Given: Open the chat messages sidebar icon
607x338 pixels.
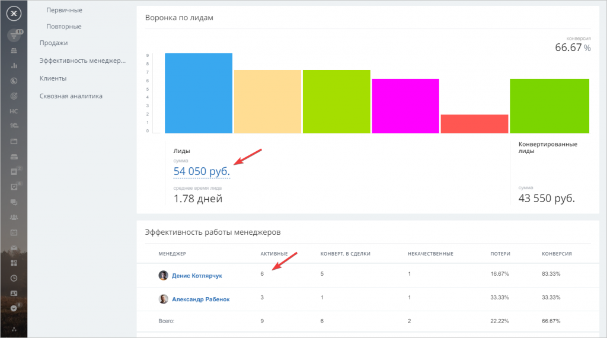Looking at the screenshot, I should [14, 202].
